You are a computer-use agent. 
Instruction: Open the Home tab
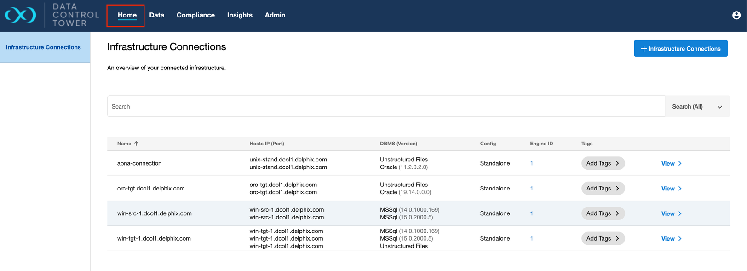[x=127, y=15]
